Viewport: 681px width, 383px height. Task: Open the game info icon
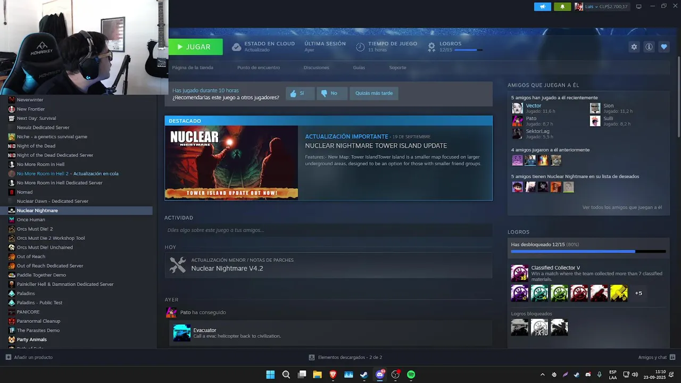pyautogui.click(x=649, y=47)
